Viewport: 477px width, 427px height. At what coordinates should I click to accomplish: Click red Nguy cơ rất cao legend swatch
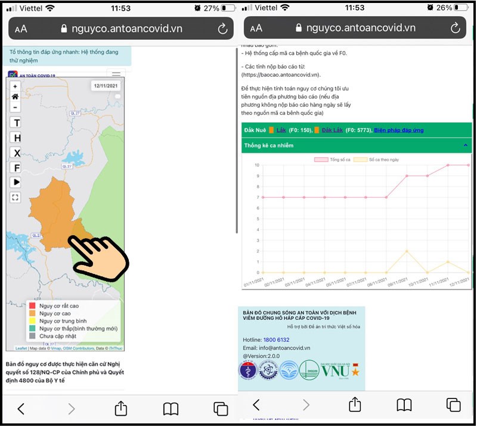click(x=32, y=306)
